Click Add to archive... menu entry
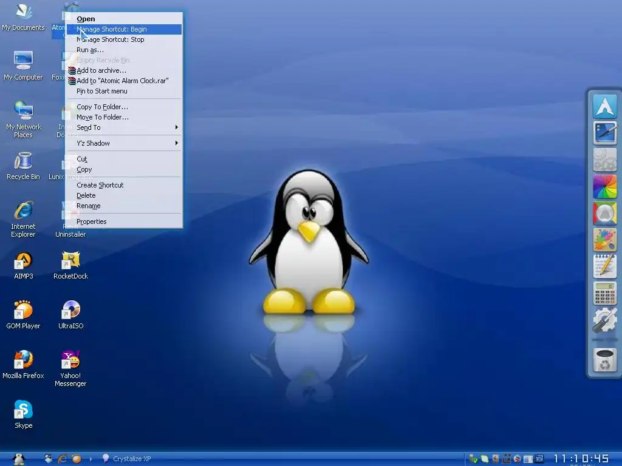Viewport: 622px width, 466px height. pos(124,70)
